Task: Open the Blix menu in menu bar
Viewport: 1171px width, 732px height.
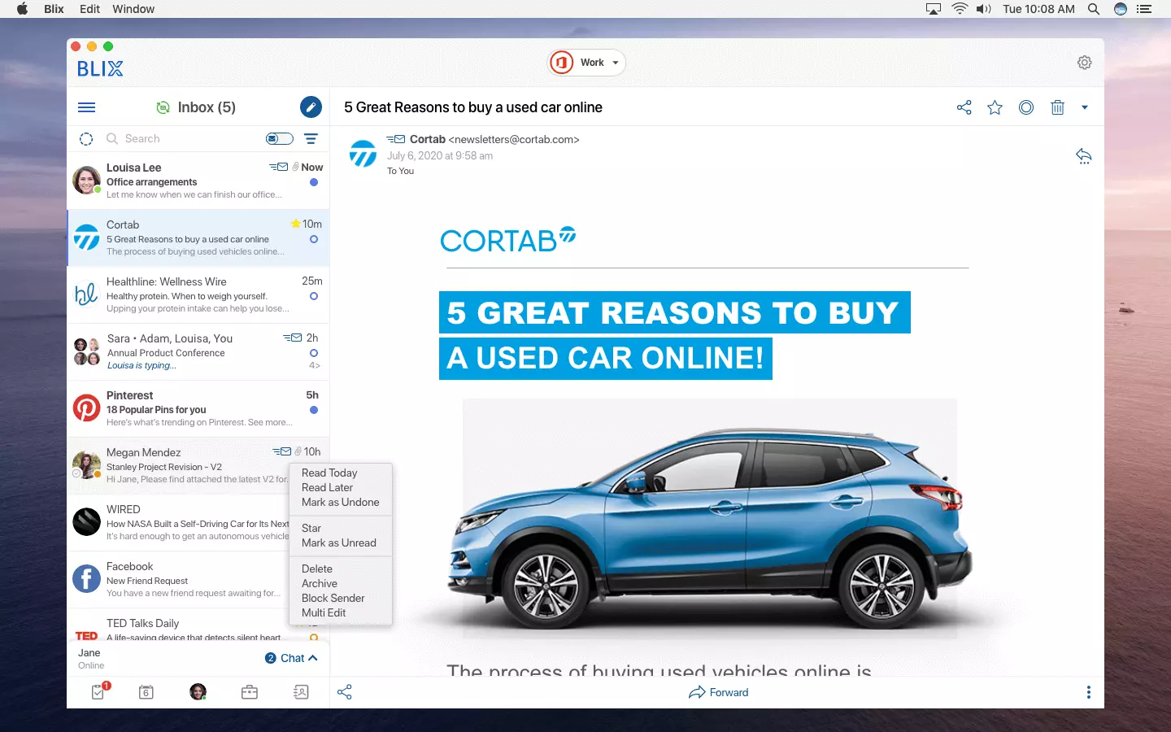Action: pos(54,9)
